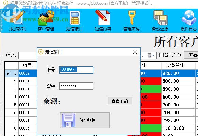Click the 792.00 debt total cell
Viewport: 198px width, 136px height.
[178, 120]
